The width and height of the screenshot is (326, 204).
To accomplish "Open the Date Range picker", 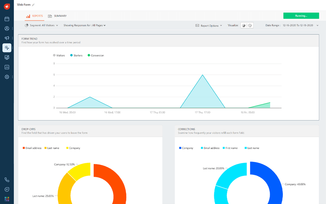I will [292, 25].
